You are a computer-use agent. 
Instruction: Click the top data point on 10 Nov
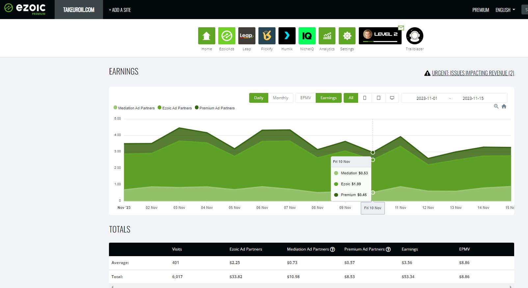373,152
